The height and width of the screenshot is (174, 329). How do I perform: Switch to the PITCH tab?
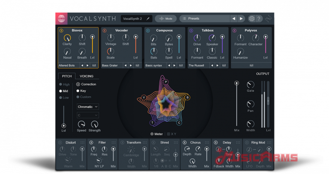coord(67,76)
